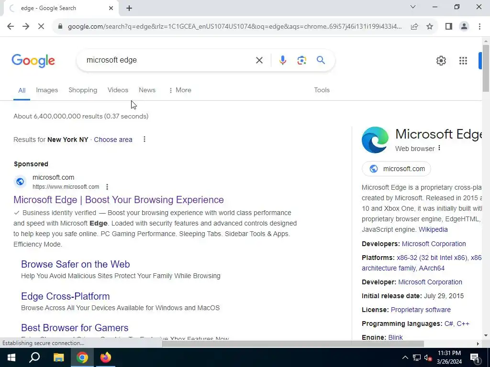This screenshot has width=490, height=367.
Task: Stop the page loading with the X icon
Action: point(41,26)
